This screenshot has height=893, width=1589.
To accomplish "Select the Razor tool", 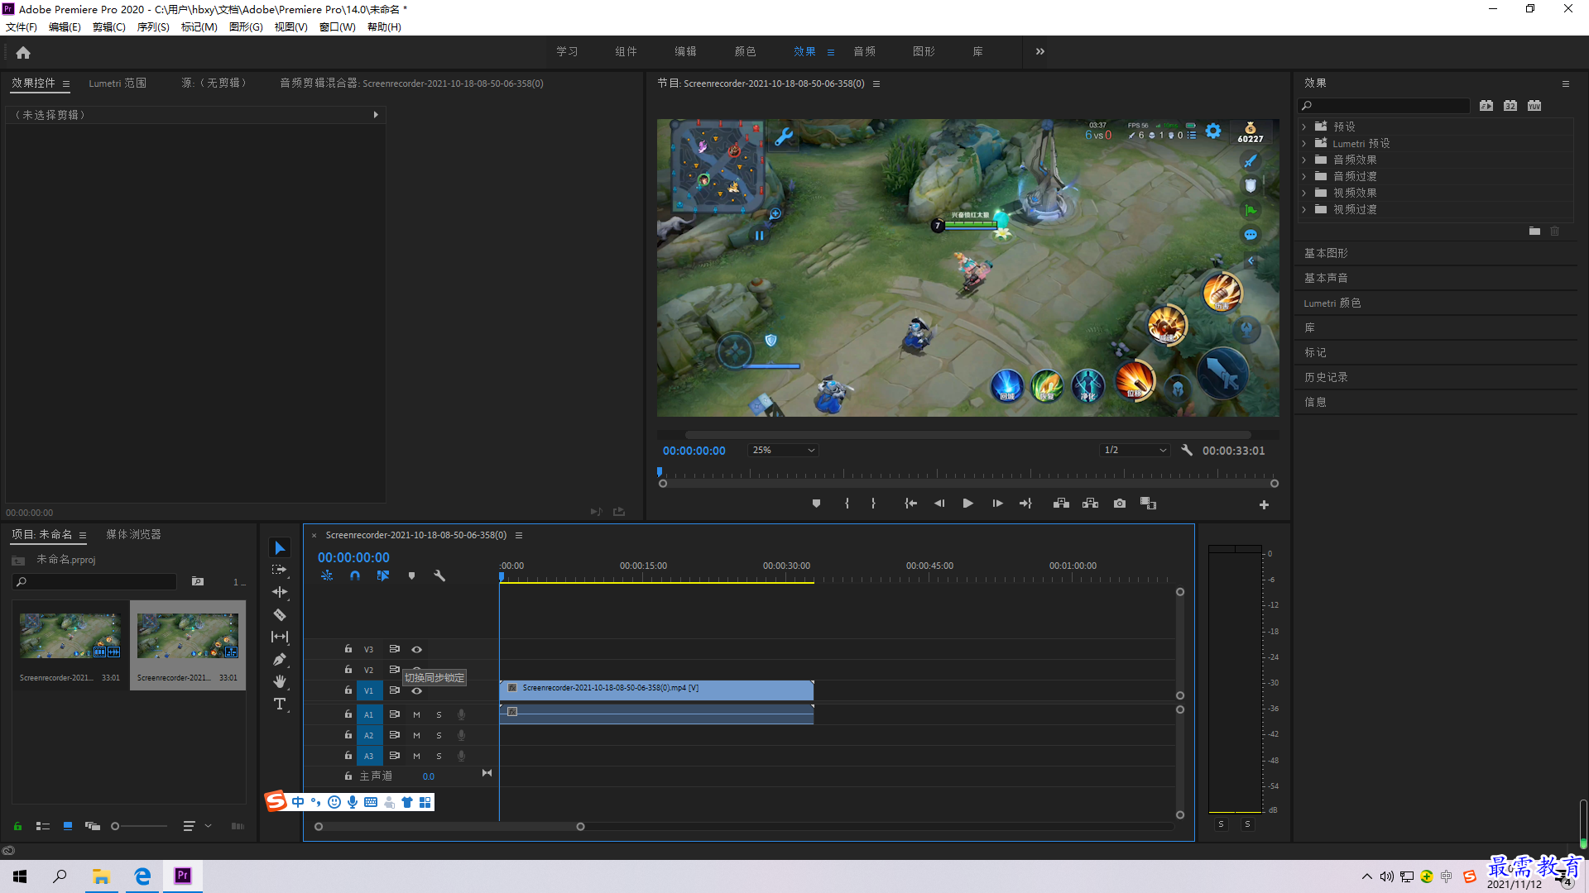I will pyautogui.click(x=280, y=614).
